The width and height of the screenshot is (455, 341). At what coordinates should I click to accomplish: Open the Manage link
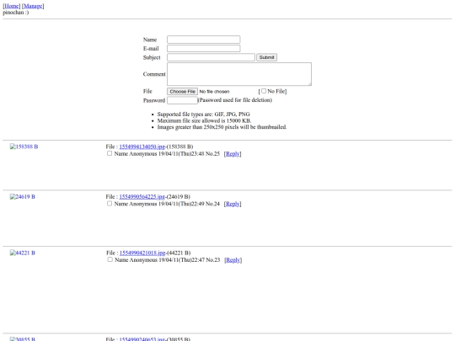pyautogui.click(x=33, y=6)
